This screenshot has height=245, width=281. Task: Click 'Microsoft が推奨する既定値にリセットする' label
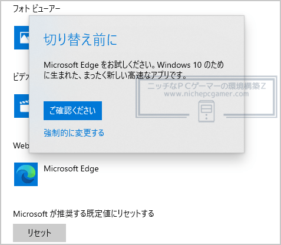84,214
